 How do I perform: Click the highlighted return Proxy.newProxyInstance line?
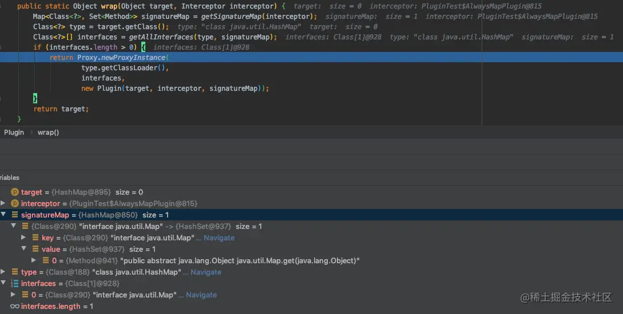311,58
